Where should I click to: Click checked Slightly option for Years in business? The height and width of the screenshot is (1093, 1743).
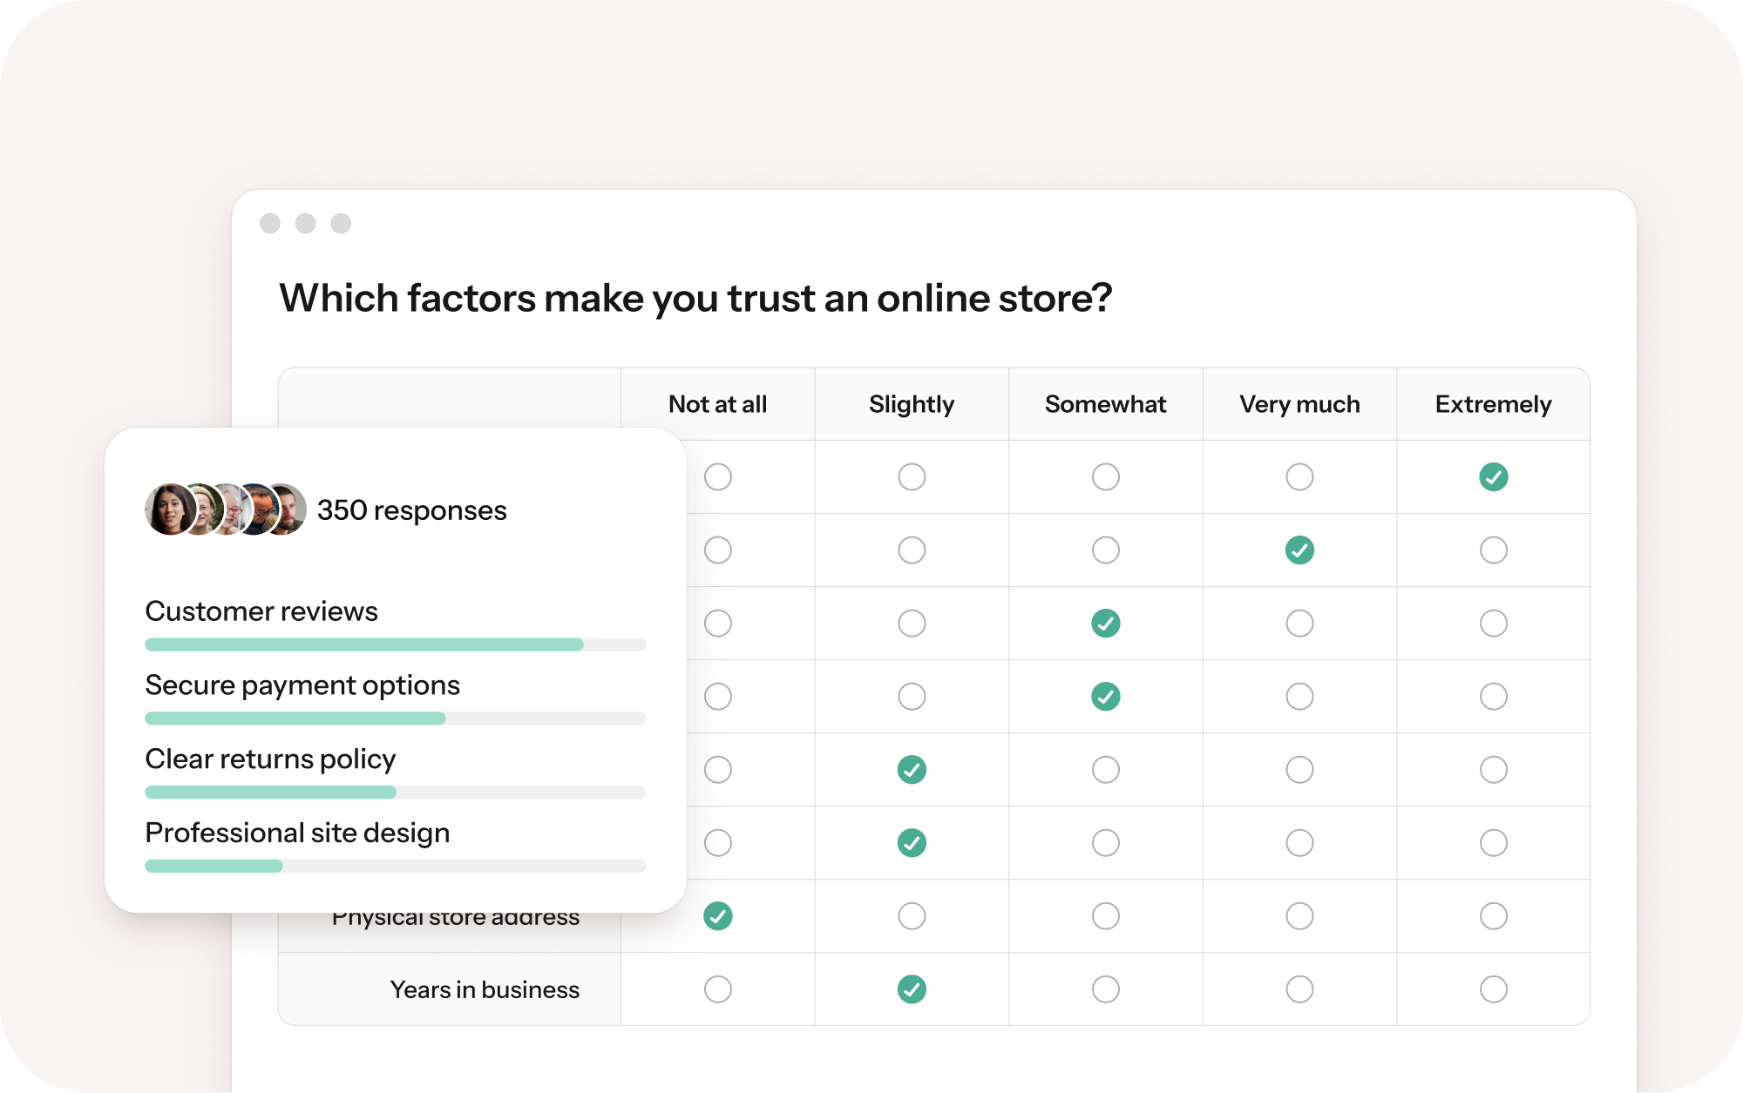tap(912, 989)
